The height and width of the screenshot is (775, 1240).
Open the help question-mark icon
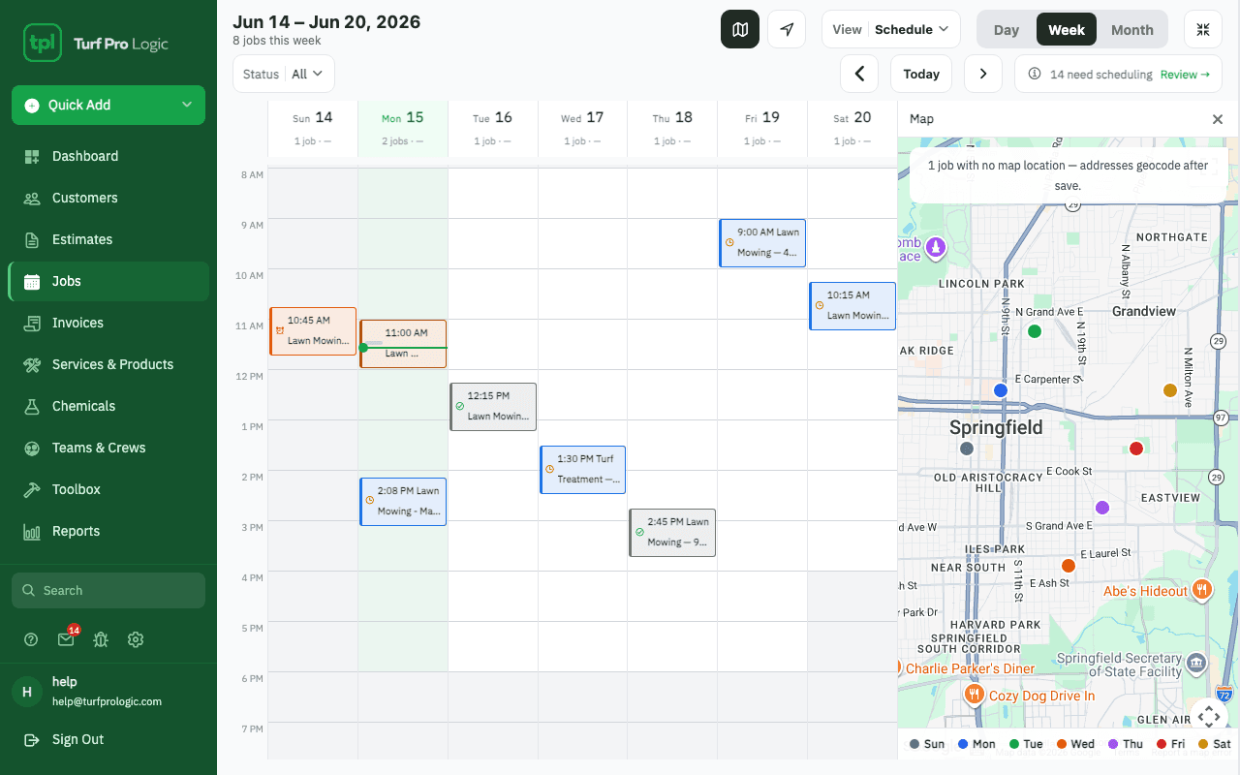pyautogui.click(x=31, y=639)
